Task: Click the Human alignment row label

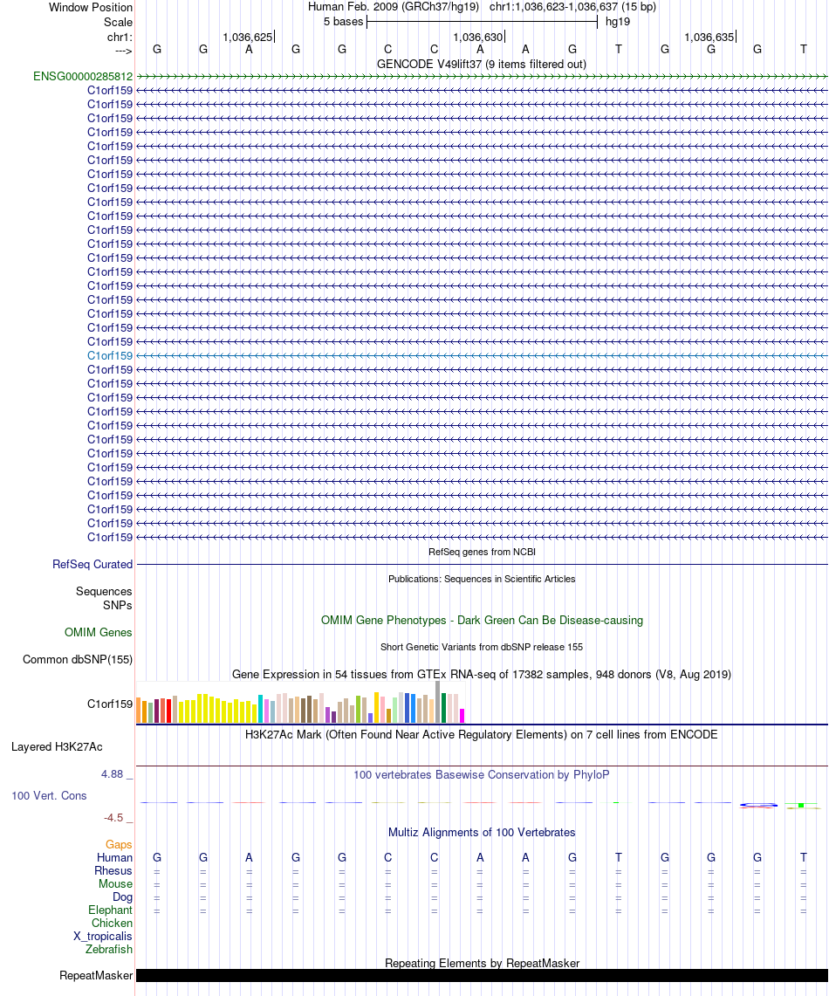Action: pos(115,857)
